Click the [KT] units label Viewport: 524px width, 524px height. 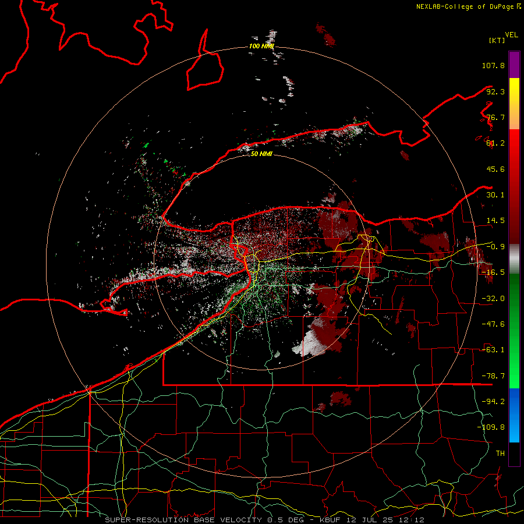(x=497, y=40)
